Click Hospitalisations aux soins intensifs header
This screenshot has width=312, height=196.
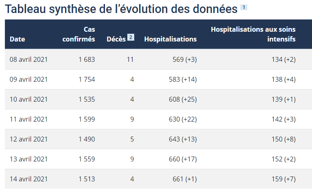[253, 34]
